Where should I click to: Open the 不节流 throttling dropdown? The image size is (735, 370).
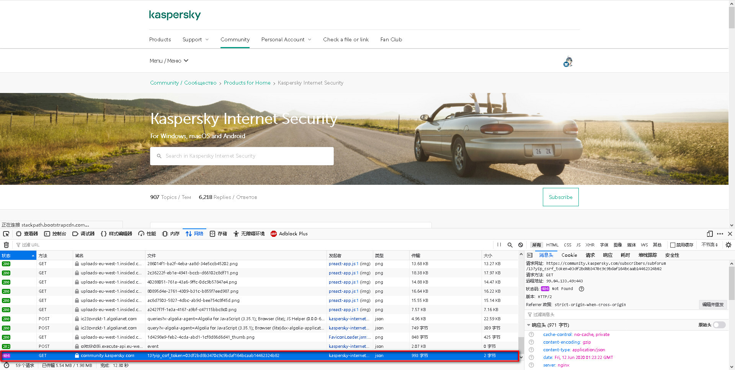click(x=709, y=245)
